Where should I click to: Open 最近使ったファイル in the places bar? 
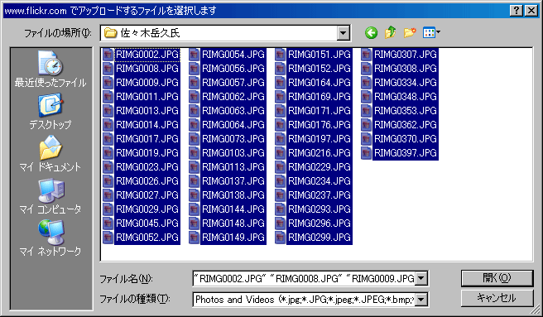coord(50,69)
